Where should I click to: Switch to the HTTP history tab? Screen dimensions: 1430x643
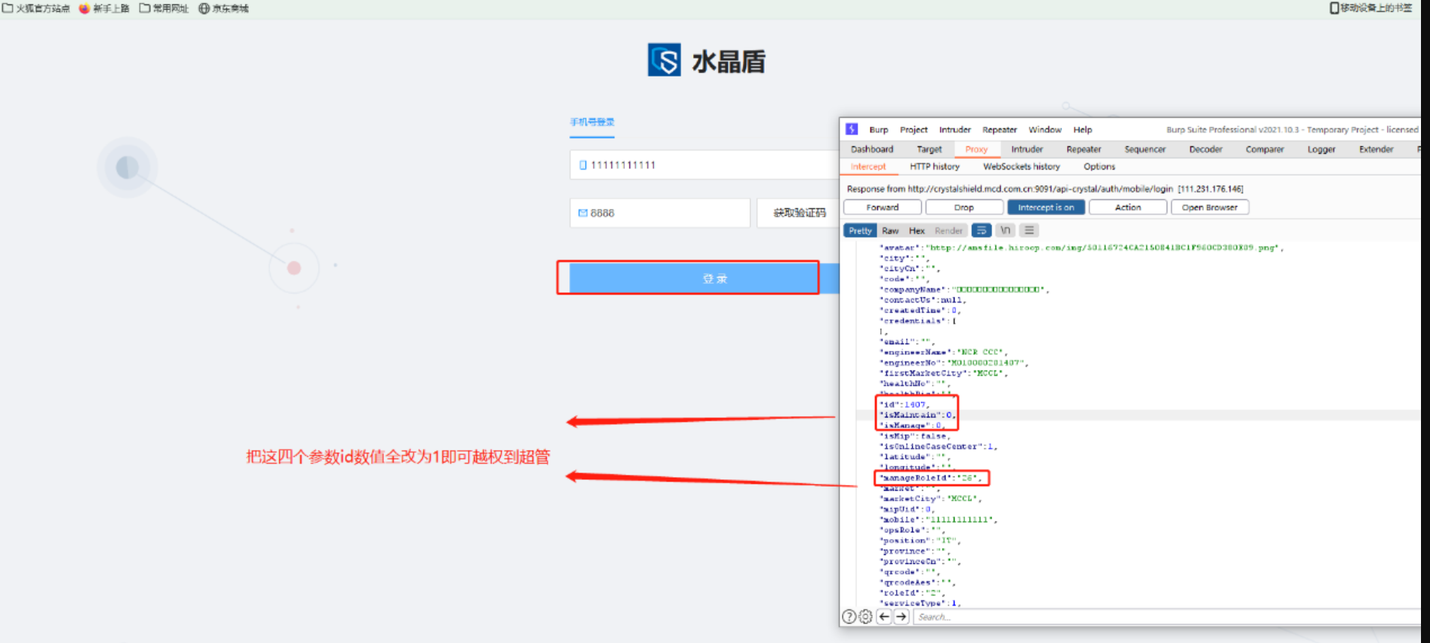[x=934, y=167]
